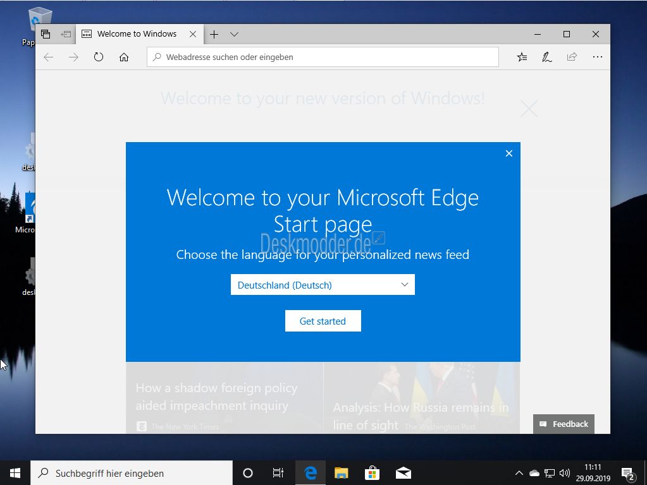The width and height of the screenshot is (647, 485).
Task: Expand the Deutschland (Deutsch) language dropdown
Action: (x=323, y=285)
